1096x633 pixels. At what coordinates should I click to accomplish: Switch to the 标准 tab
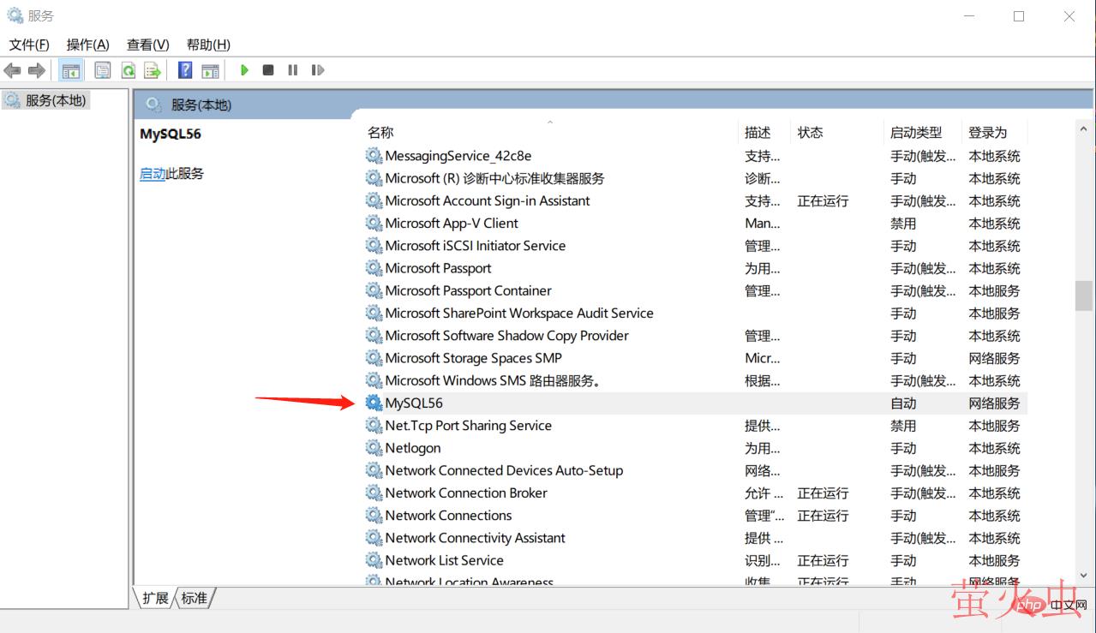tap(195, 598)
